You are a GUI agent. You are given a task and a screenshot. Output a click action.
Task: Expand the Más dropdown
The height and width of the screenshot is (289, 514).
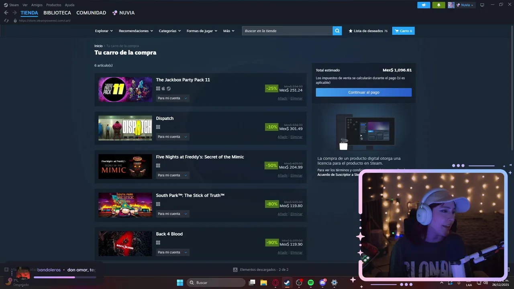(x=229, y=31)
